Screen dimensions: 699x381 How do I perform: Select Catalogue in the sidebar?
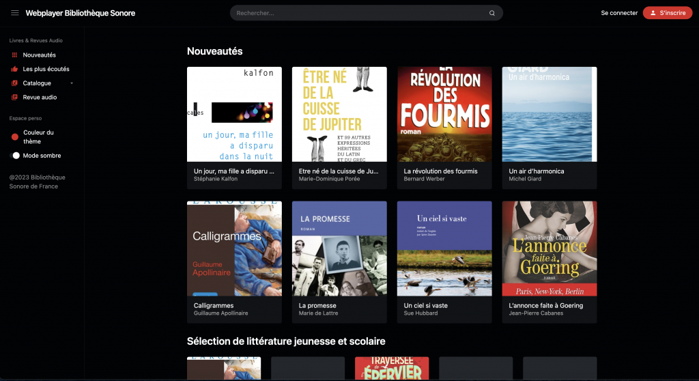(37, 83)
